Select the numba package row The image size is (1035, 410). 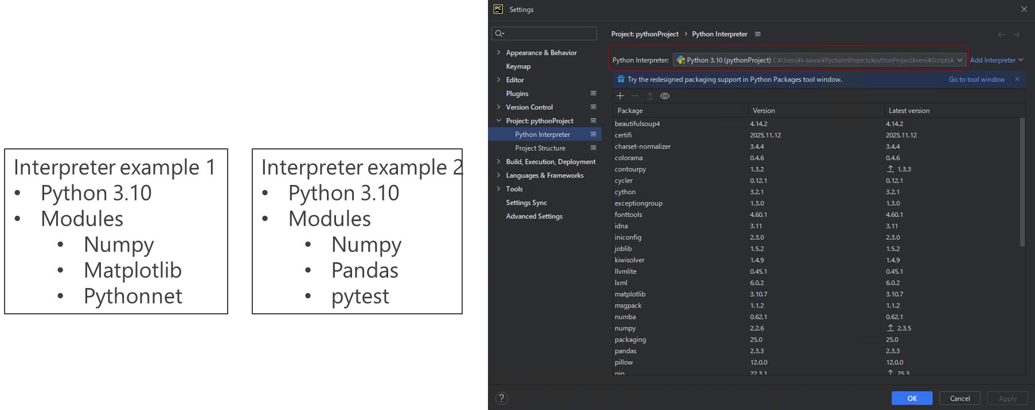point(817,317)
